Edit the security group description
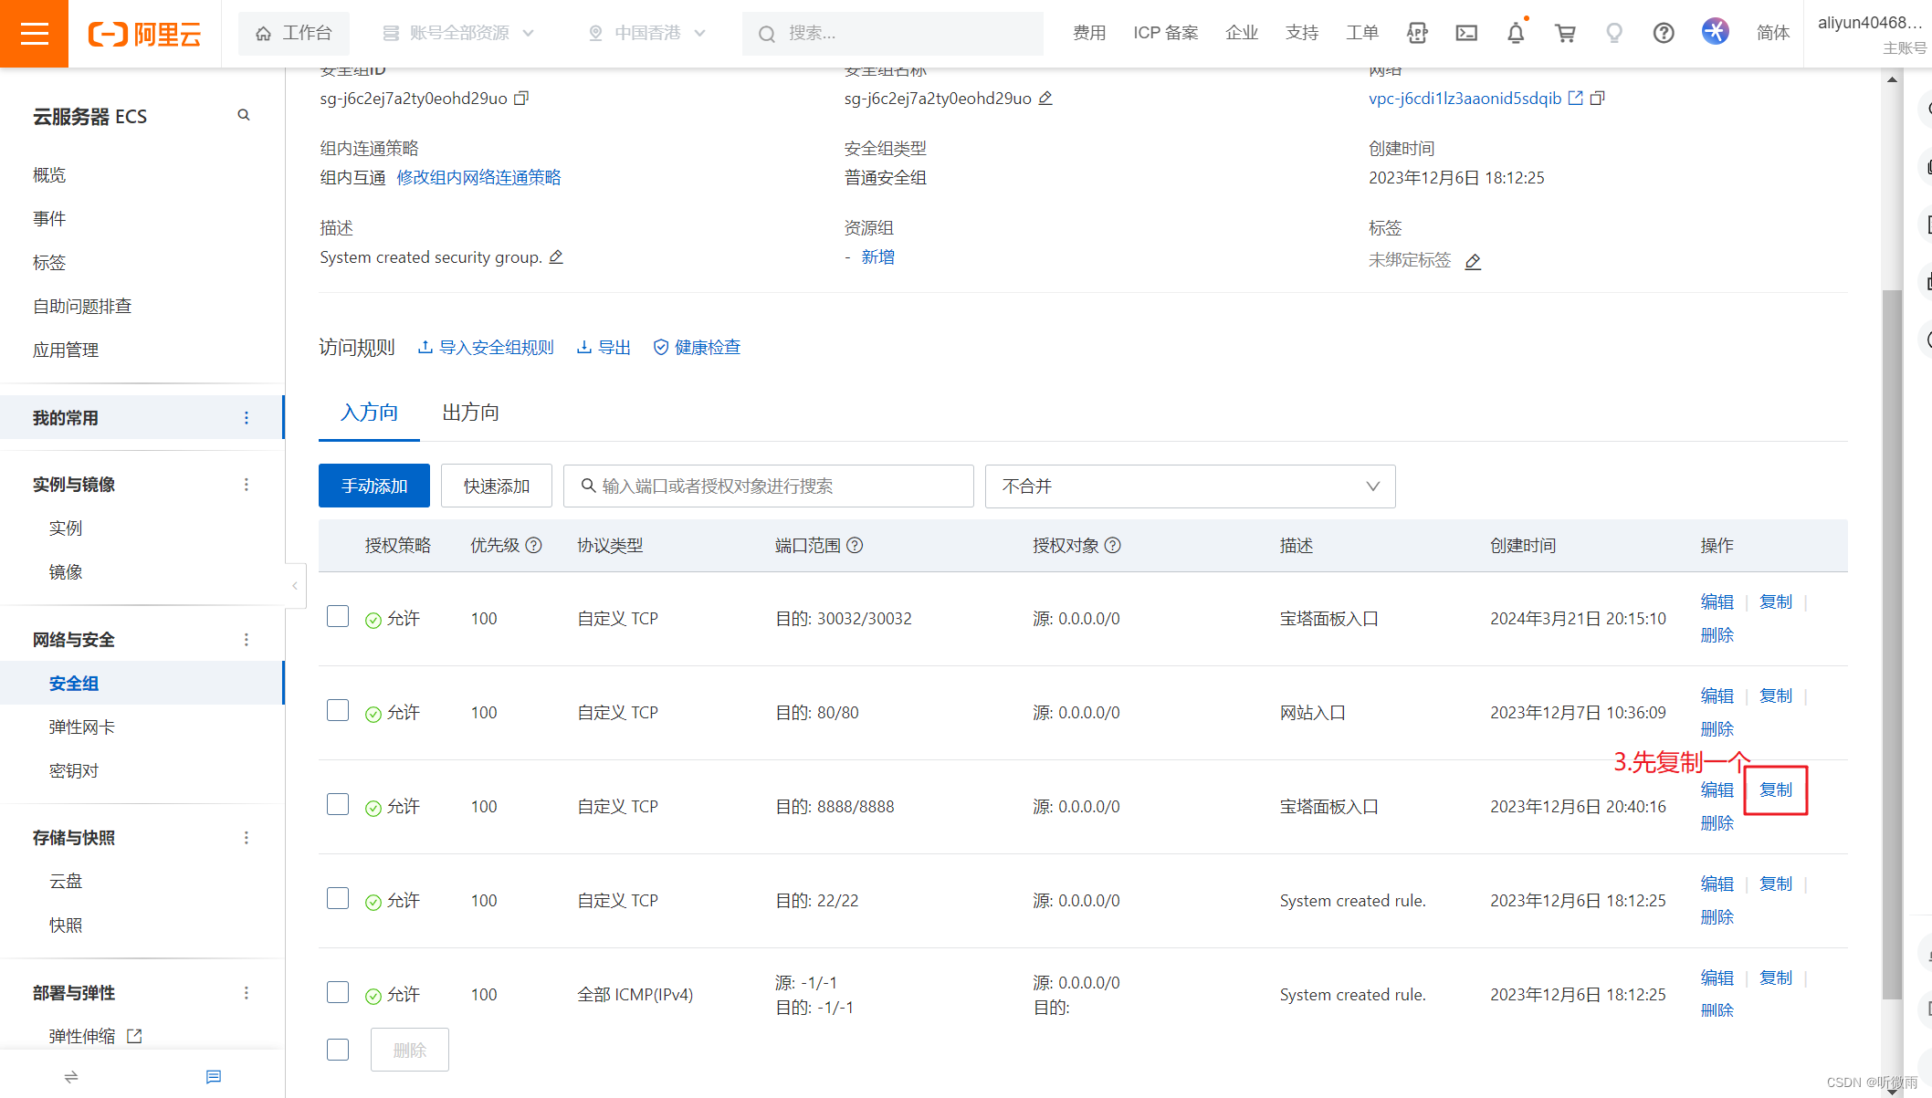1932x1098 pixels. (x=556, y=256)
